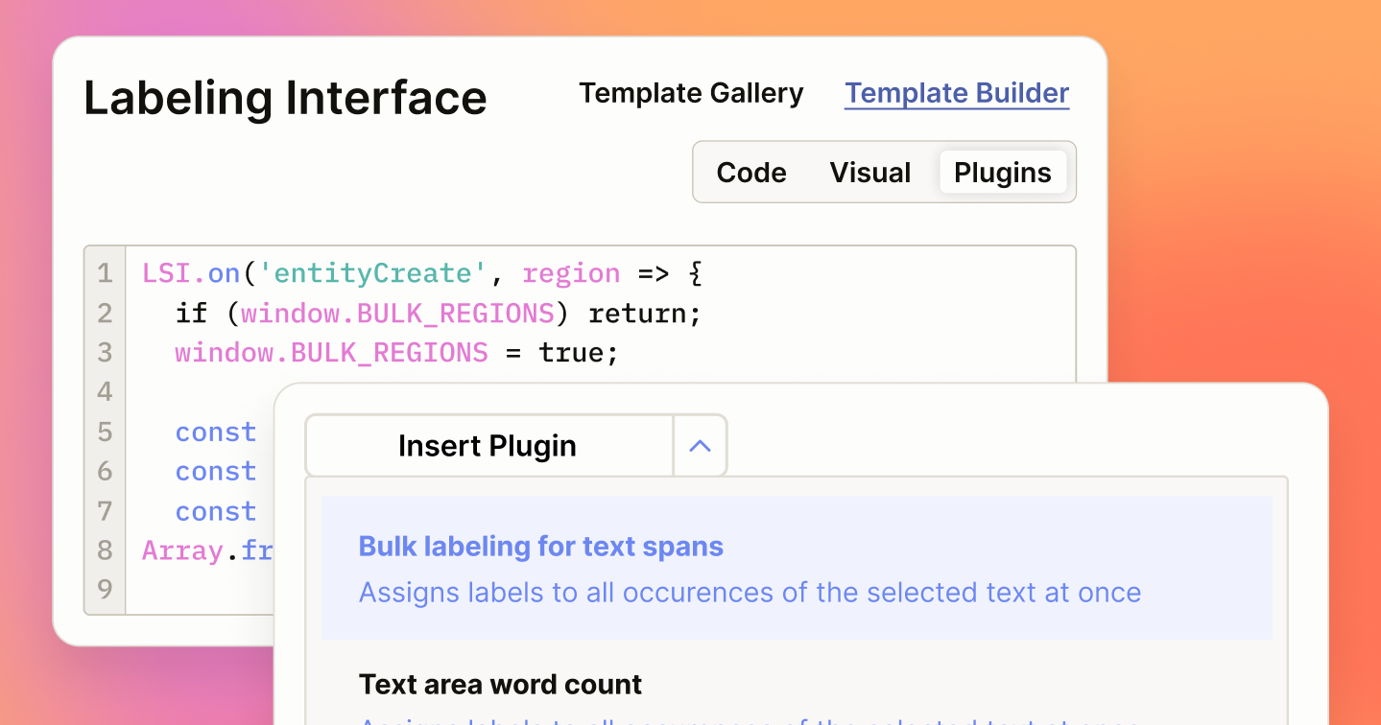1381x725 pixels.
Task: Choose the Text area word count plugin
Action: [499, 684]
